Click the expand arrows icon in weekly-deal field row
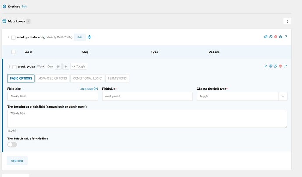Screen dimensions: 302x177 click(285, 66)
